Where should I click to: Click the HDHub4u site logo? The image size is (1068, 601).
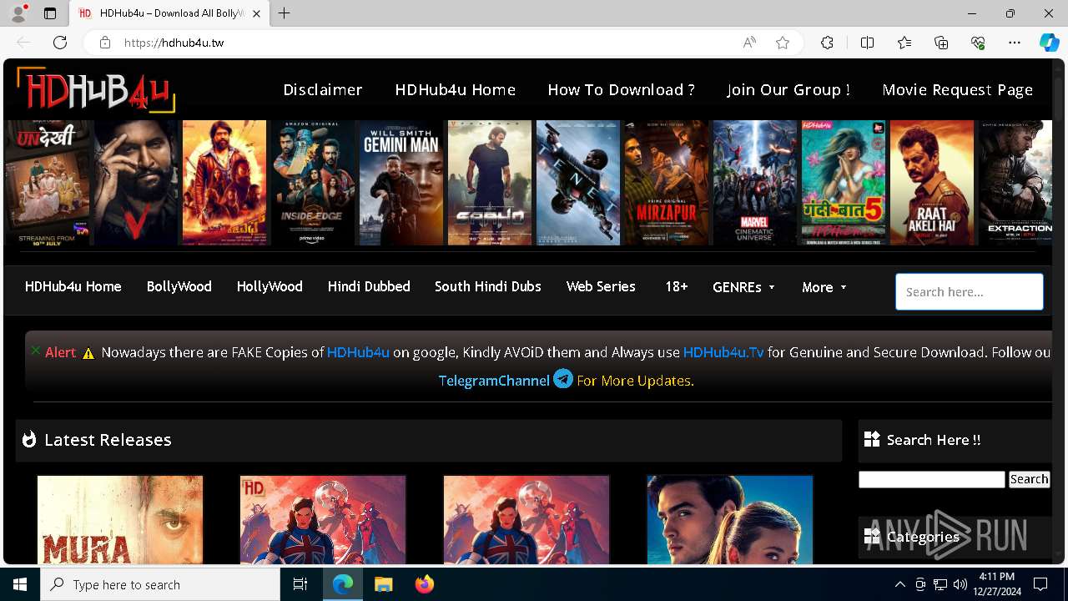tap(96, 89)
